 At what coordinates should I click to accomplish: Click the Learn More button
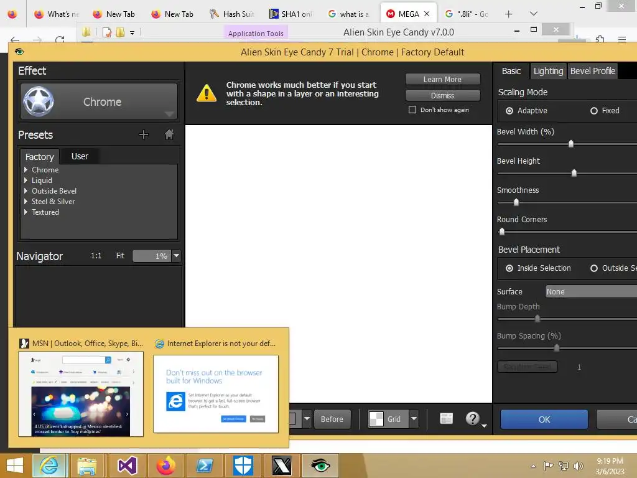pos(442,79)
